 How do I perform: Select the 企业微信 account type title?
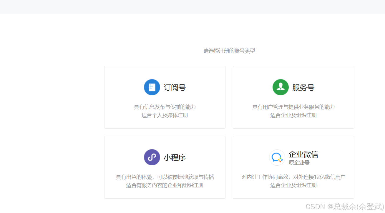[x=303, y=154]
